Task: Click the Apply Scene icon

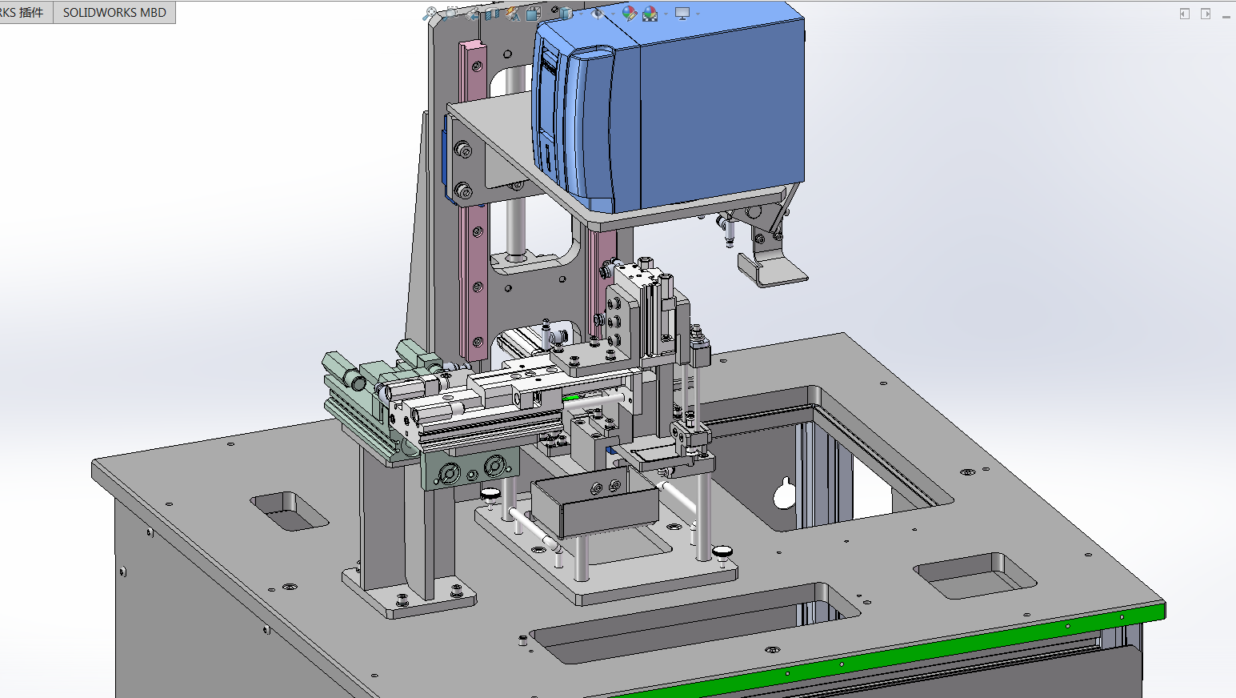Action: click(x=650, y=14)
